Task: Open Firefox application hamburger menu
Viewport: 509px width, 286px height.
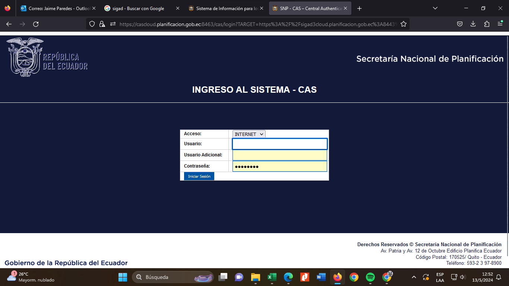Action: tap(500, 24)
